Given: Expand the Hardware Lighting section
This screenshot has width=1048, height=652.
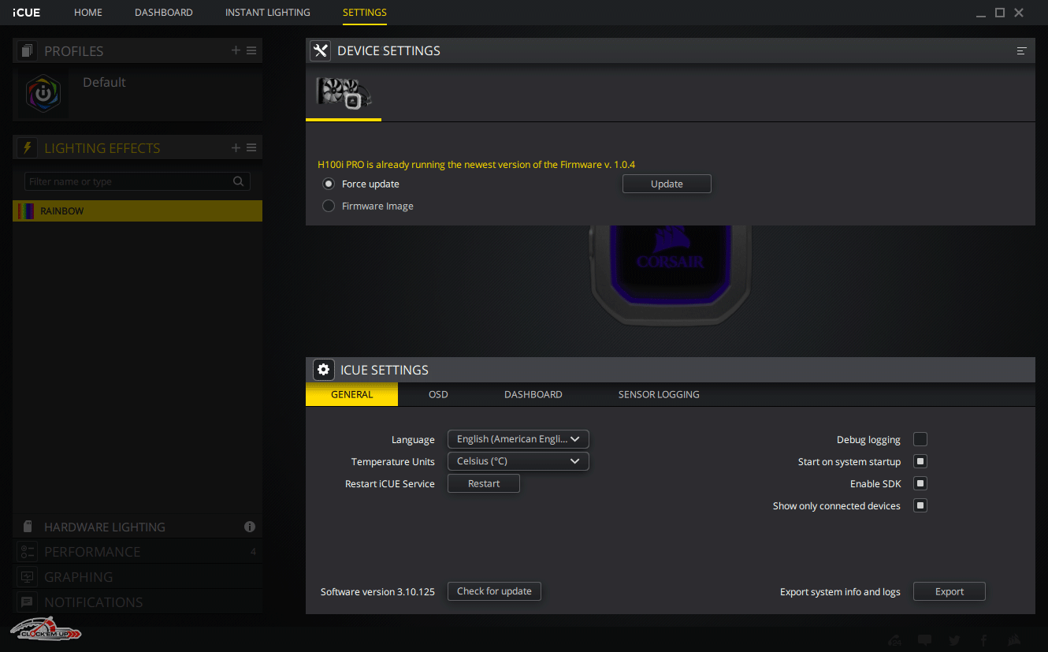Looking at the screenshot, I should tap(138, 527).
